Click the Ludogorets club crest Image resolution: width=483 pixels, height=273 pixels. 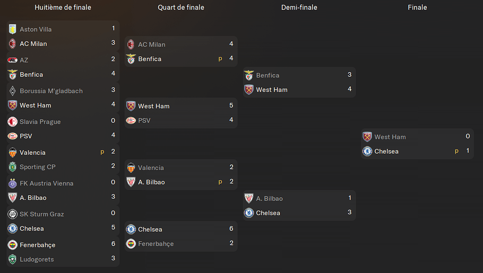[13, 259]
